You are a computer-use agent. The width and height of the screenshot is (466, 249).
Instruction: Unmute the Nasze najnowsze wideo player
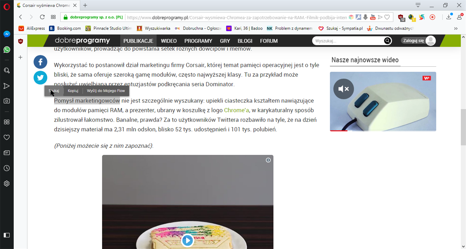[x=344, y=89]
